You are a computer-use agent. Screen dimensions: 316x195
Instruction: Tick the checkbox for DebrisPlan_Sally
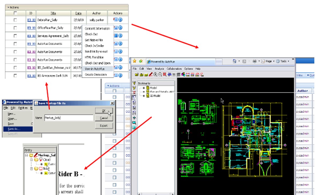tap(15, 20)
